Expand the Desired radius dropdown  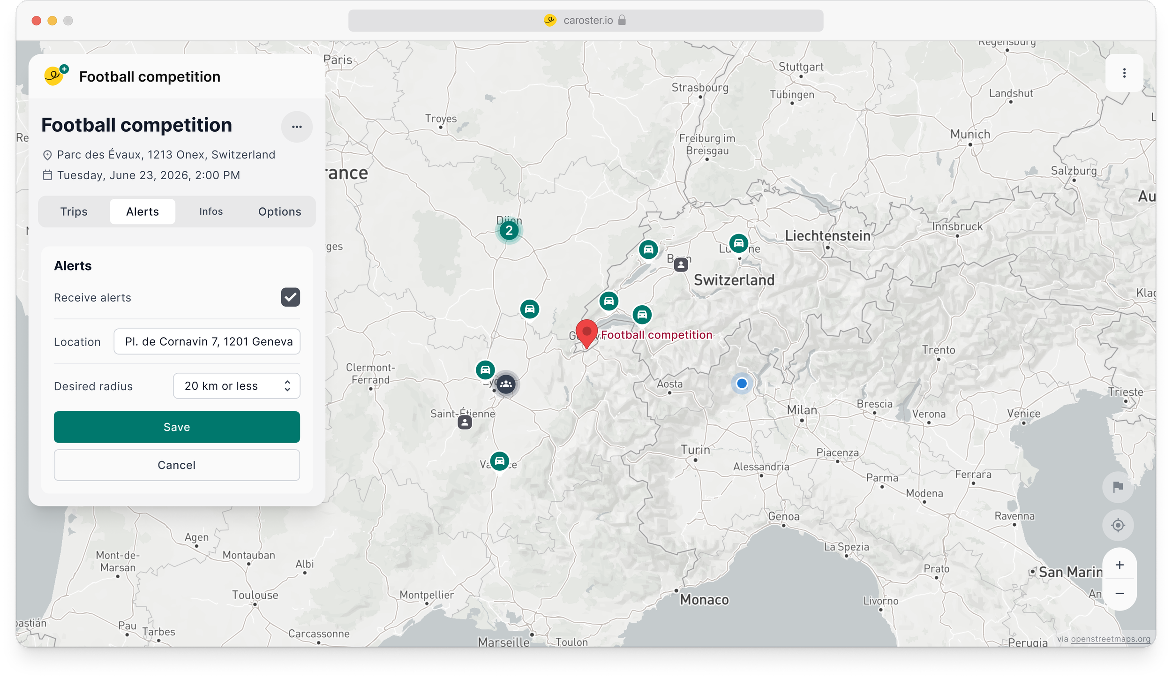236,386
